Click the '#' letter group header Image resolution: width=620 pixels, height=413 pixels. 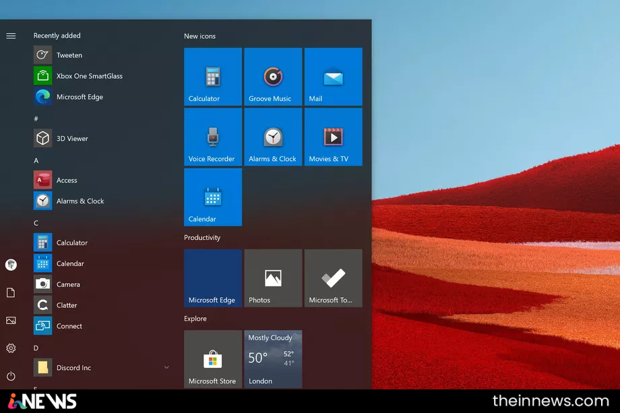(x=36, y=119)
